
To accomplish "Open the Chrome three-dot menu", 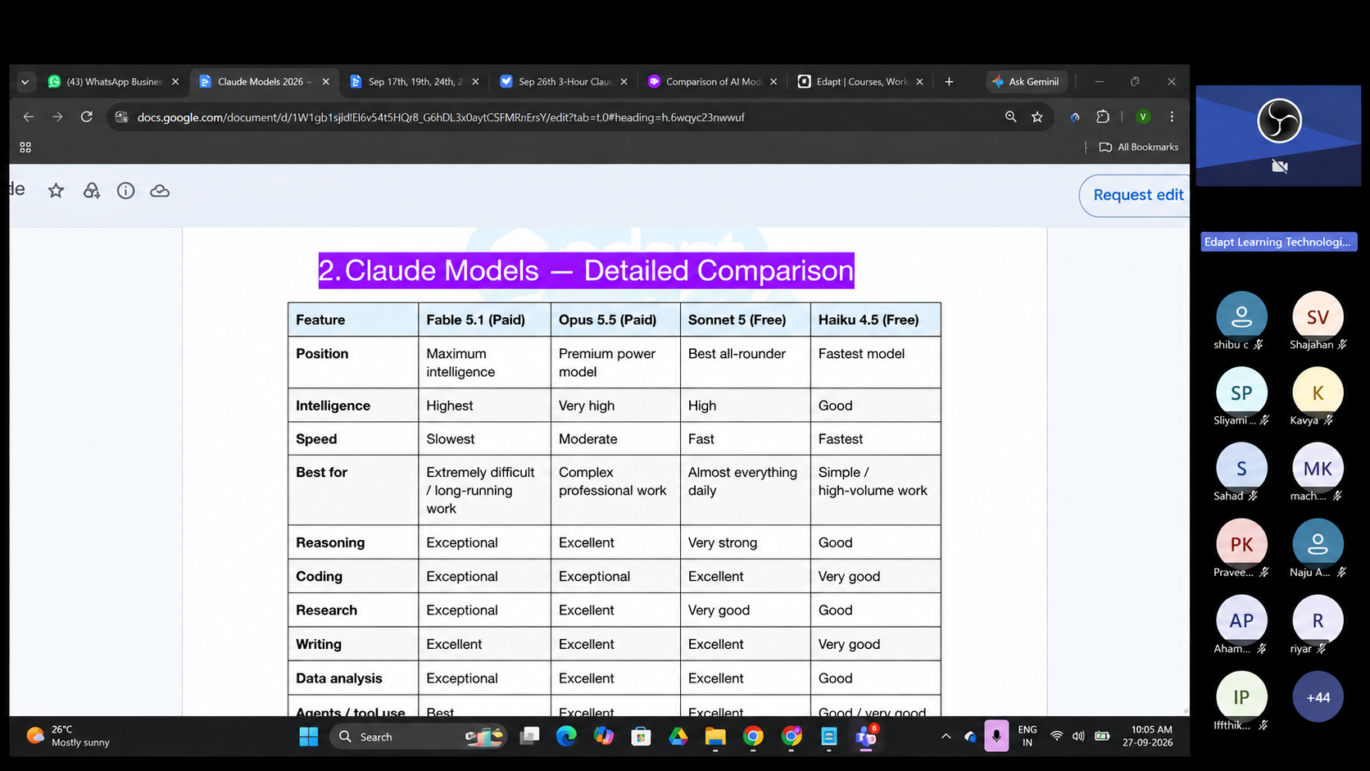I will (1172, 117).
